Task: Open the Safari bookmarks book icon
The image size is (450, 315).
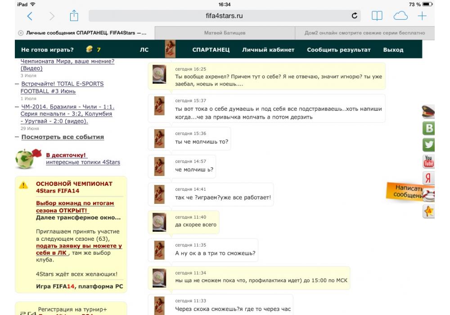Action: point(377,16)
